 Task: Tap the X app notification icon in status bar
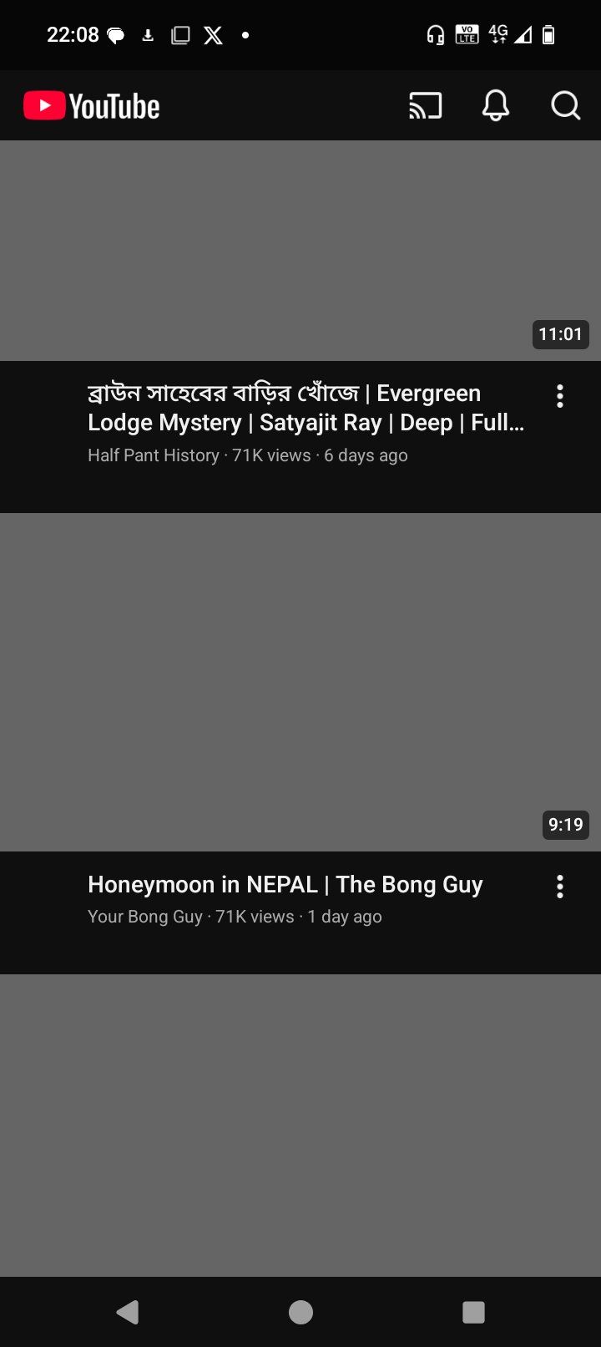[214, 35]
